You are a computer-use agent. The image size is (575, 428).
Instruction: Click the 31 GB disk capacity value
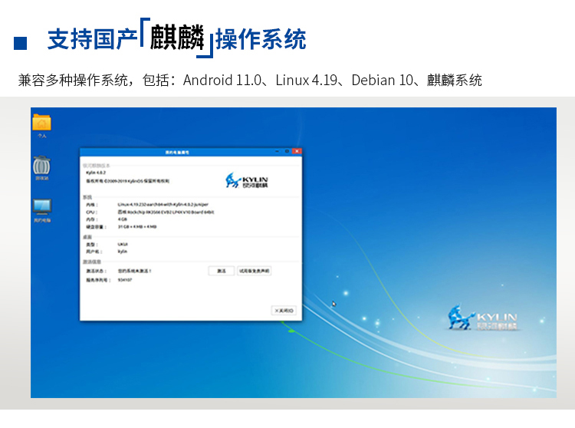pyautogui.click(x=137, y=227)
